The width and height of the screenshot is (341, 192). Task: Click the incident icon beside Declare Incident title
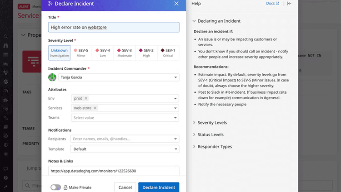click(x=50, y=4)
